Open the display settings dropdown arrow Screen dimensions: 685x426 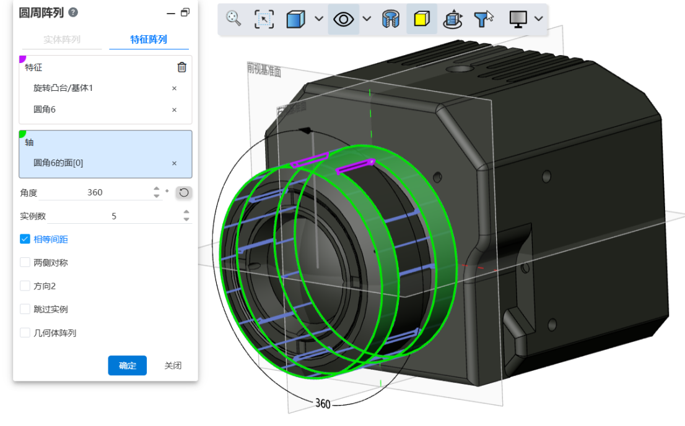(x=539, y=19)
